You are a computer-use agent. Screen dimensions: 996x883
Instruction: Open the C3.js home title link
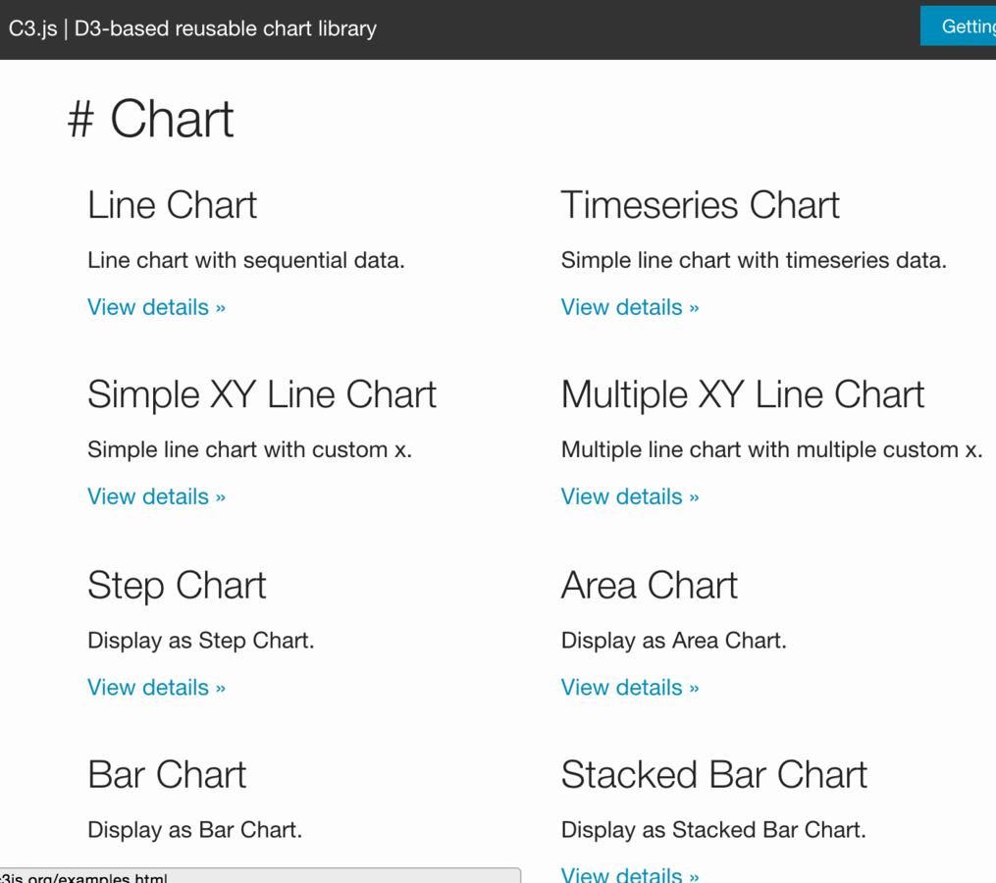(x=192, y=28)
